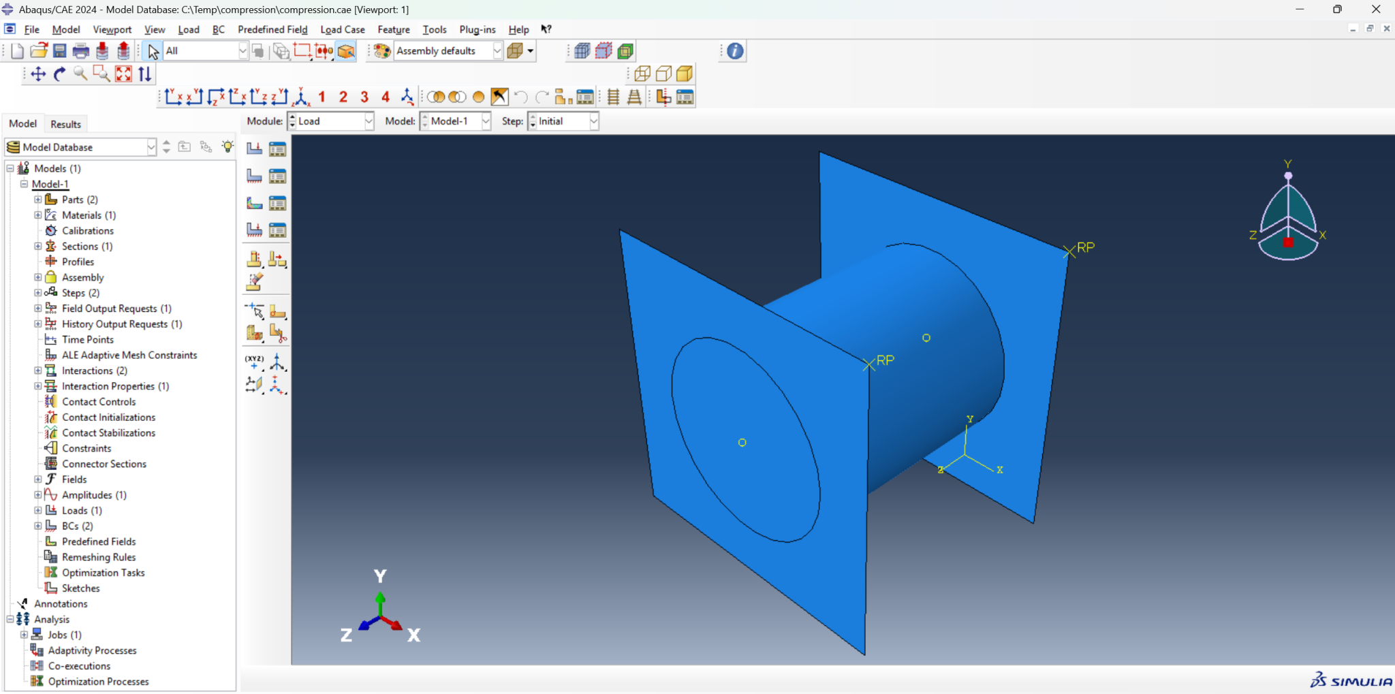Open the Load Manager
Viewport: 1395px width, 694px height.
pyautogui.click(x=277, y=148)
